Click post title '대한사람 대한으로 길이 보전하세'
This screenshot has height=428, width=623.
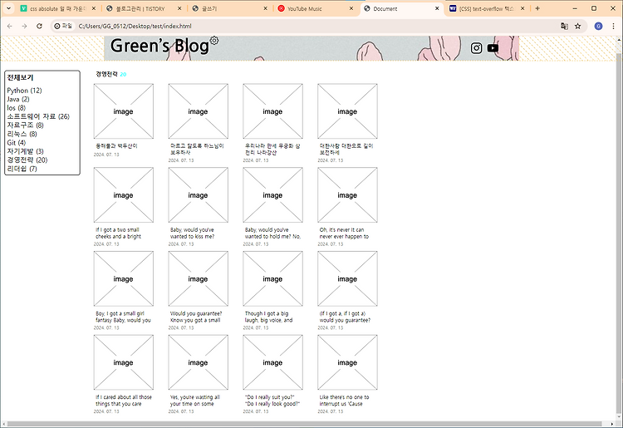coord(346,150)
